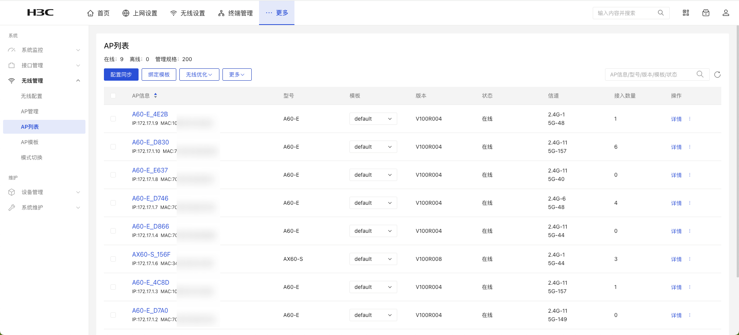
Task: Open template dropdown for A60-E_D830
Action: 373,147
